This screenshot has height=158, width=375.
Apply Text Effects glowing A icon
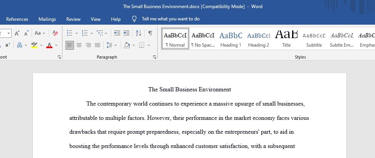20,45
